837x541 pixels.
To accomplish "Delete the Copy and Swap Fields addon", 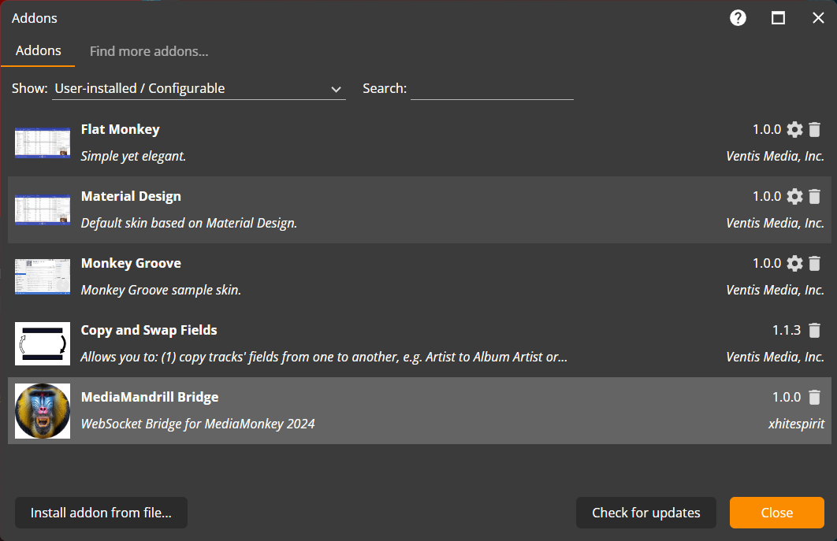I will (x=815, y=330).
